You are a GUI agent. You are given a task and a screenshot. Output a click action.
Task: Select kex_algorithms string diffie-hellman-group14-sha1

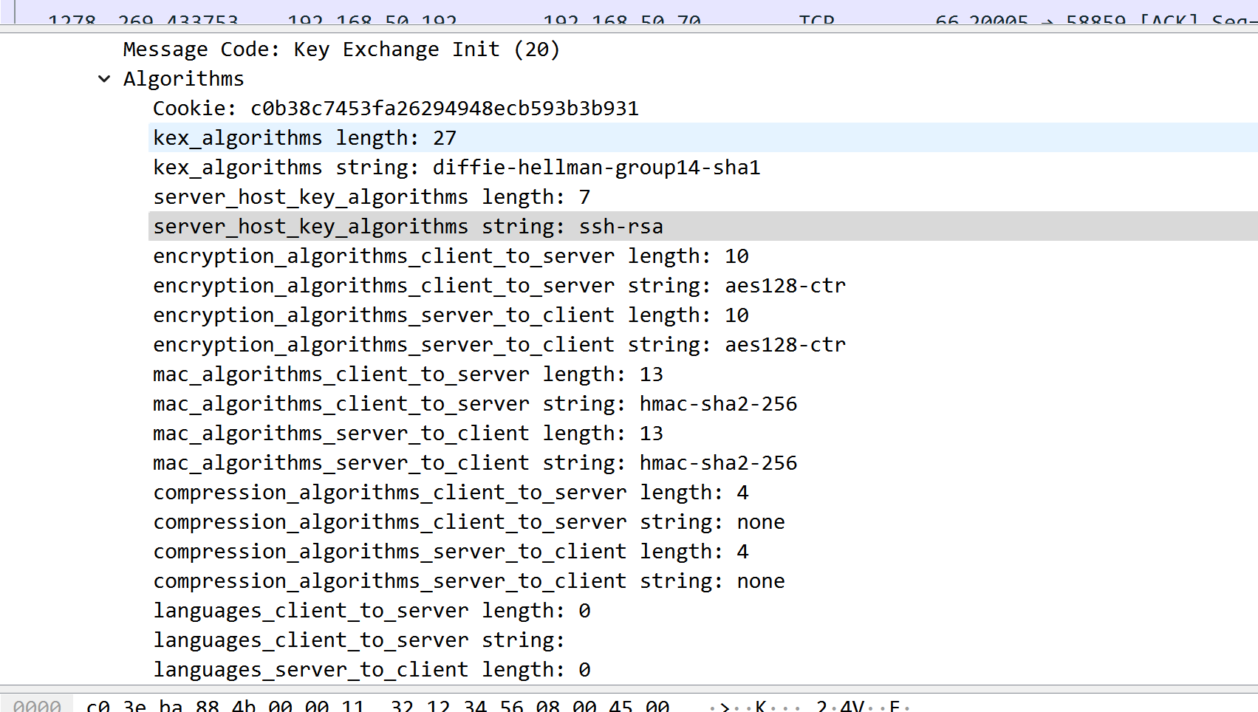click(456, 168)
